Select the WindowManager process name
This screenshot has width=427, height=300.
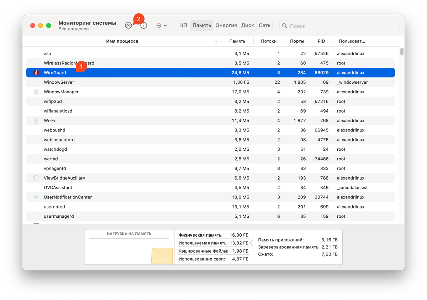[61, 92]
